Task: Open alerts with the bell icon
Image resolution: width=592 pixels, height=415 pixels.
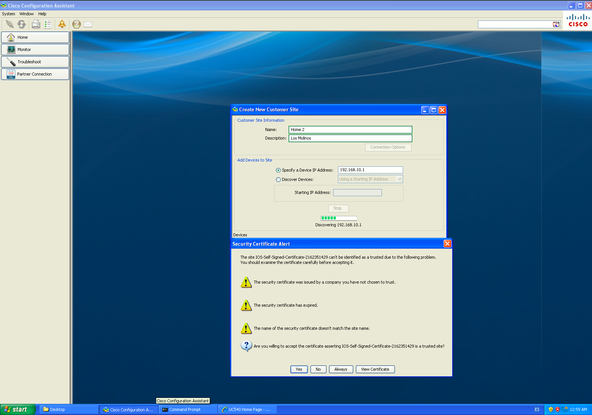Action: click(62, 24)
